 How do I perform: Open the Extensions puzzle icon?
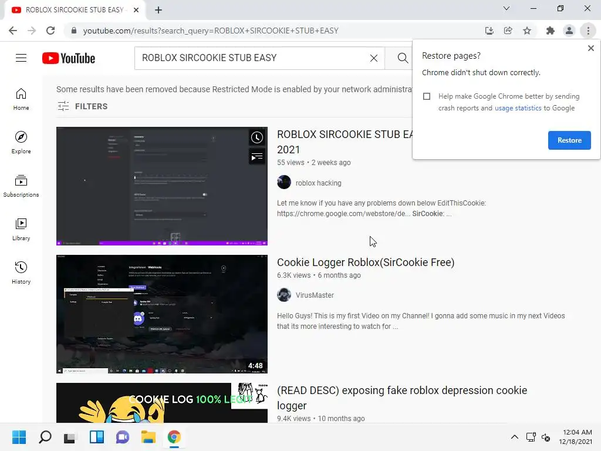pos(551,31)
